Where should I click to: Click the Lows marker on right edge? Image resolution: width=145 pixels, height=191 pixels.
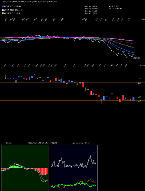coord(143,65)
